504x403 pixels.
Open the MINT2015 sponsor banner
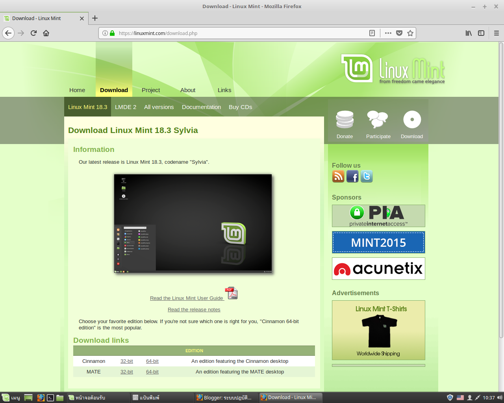click(378, 242)
